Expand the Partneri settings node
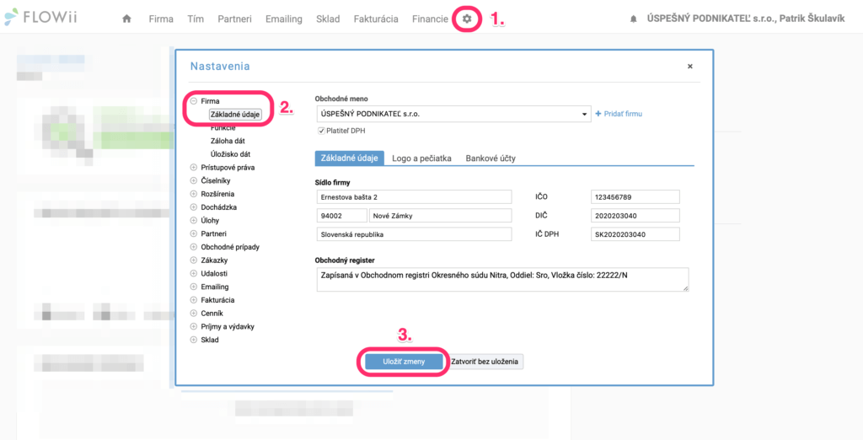863x440 pixels. click(x=194, y=233)
